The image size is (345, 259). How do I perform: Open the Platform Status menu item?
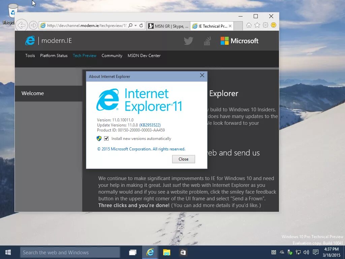[54, 56]
